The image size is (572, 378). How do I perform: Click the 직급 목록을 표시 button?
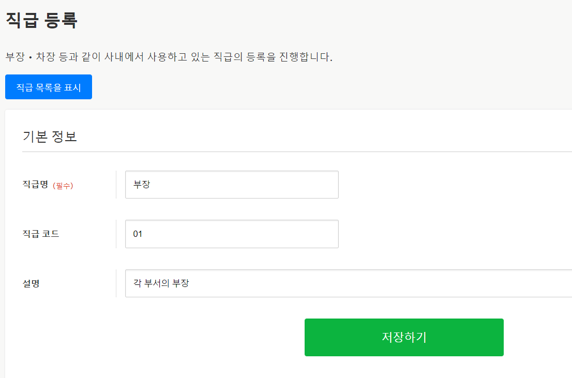49,87
